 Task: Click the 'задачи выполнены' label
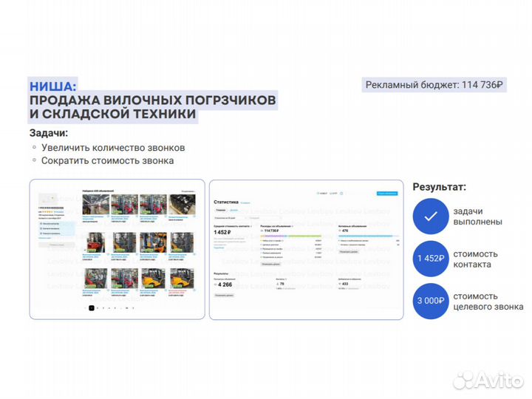point(478,216)
